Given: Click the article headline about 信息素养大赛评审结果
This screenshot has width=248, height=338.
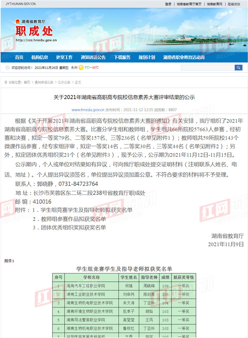Looking at the screenshot, I should click(124, 97).
